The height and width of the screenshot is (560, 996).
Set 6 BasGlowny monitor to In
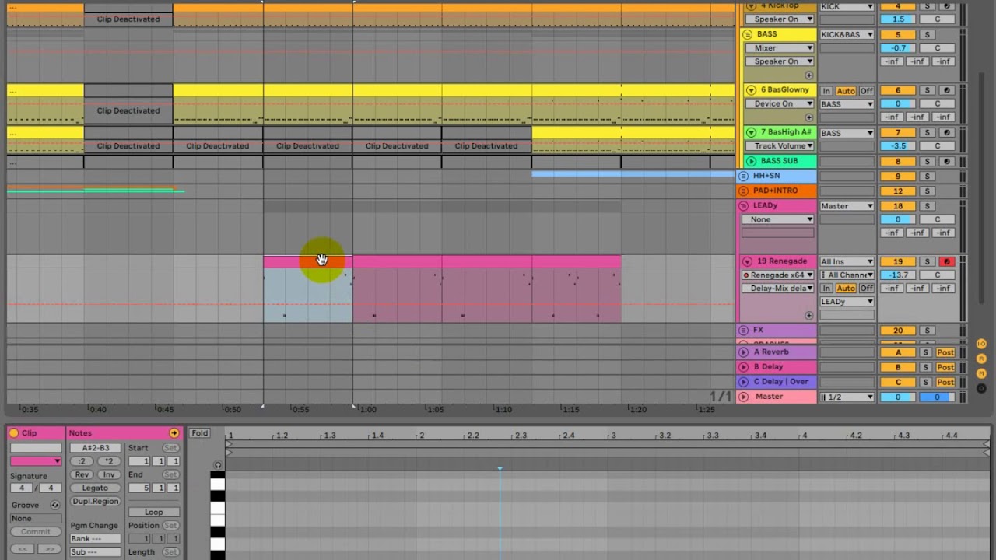826,91
